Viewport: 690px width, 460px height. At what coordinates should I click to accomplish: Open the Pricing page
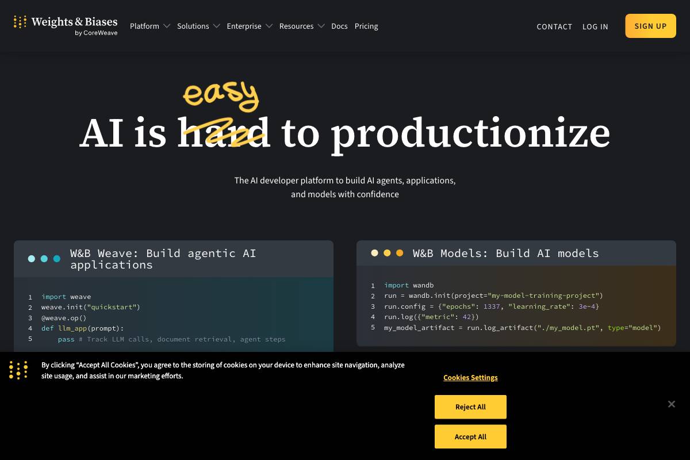pos(366,26)
